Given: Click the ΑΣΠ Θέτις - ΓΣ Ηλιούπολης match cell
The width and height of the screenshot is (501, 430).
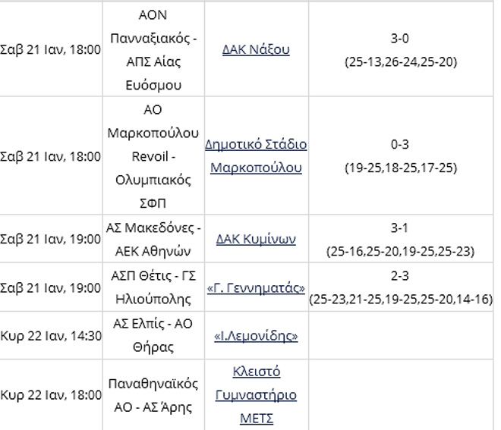Looking at the screenshot, I should (x=153, y=287).
